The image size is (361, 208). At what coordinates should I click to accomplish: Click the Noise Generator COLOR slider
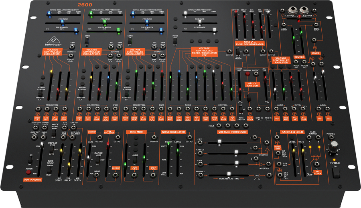point(168,159)
